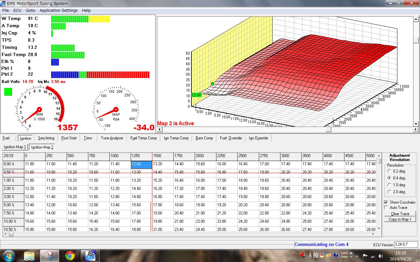Click 3D graph horizontal scrollbar thumb
The height and width of the screenshot is (262, 420).
328,130
